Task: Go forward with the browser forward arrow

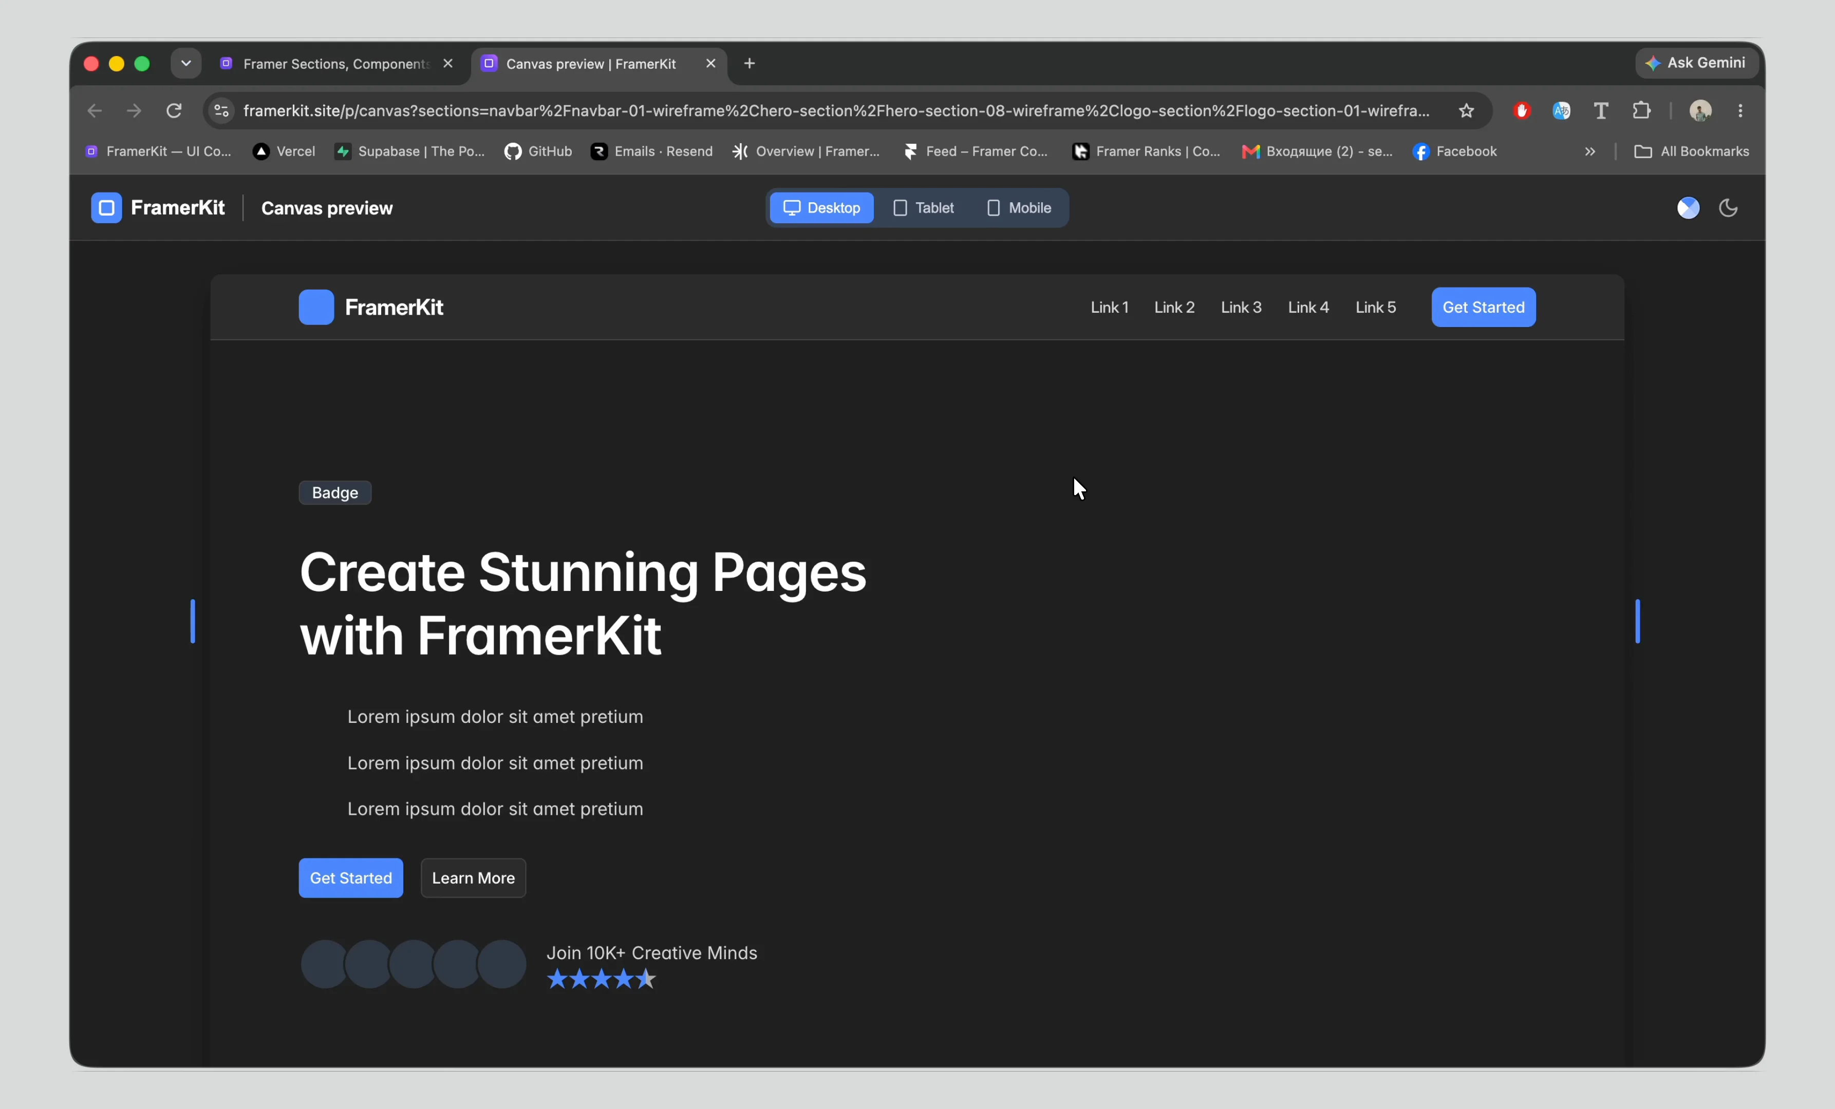Action: click(134, 111)
